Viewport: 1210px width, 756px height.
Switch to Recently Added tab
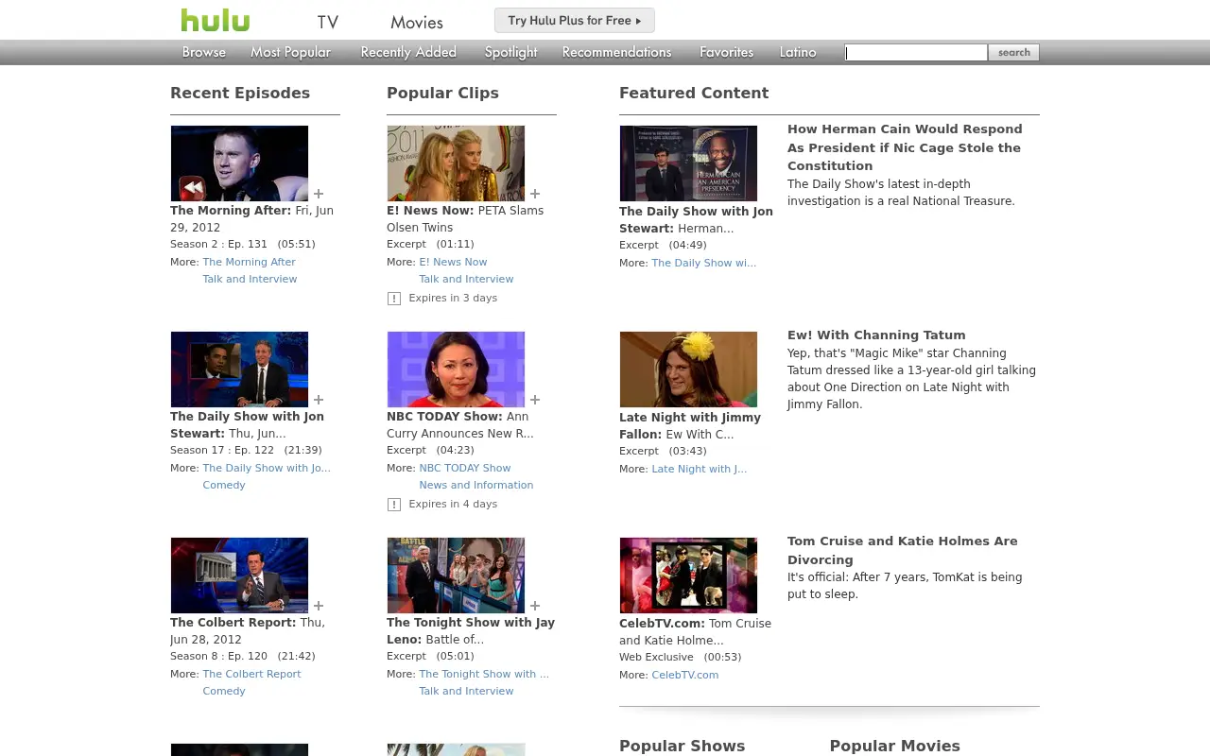click(x=408, y=52)
